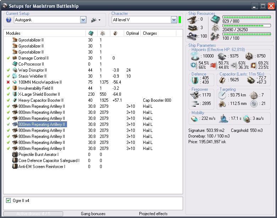The height and width of the screenshot is (218, 277).
Task: Click the ship browser icon beside setup name
Action: (x=94, y=20)
